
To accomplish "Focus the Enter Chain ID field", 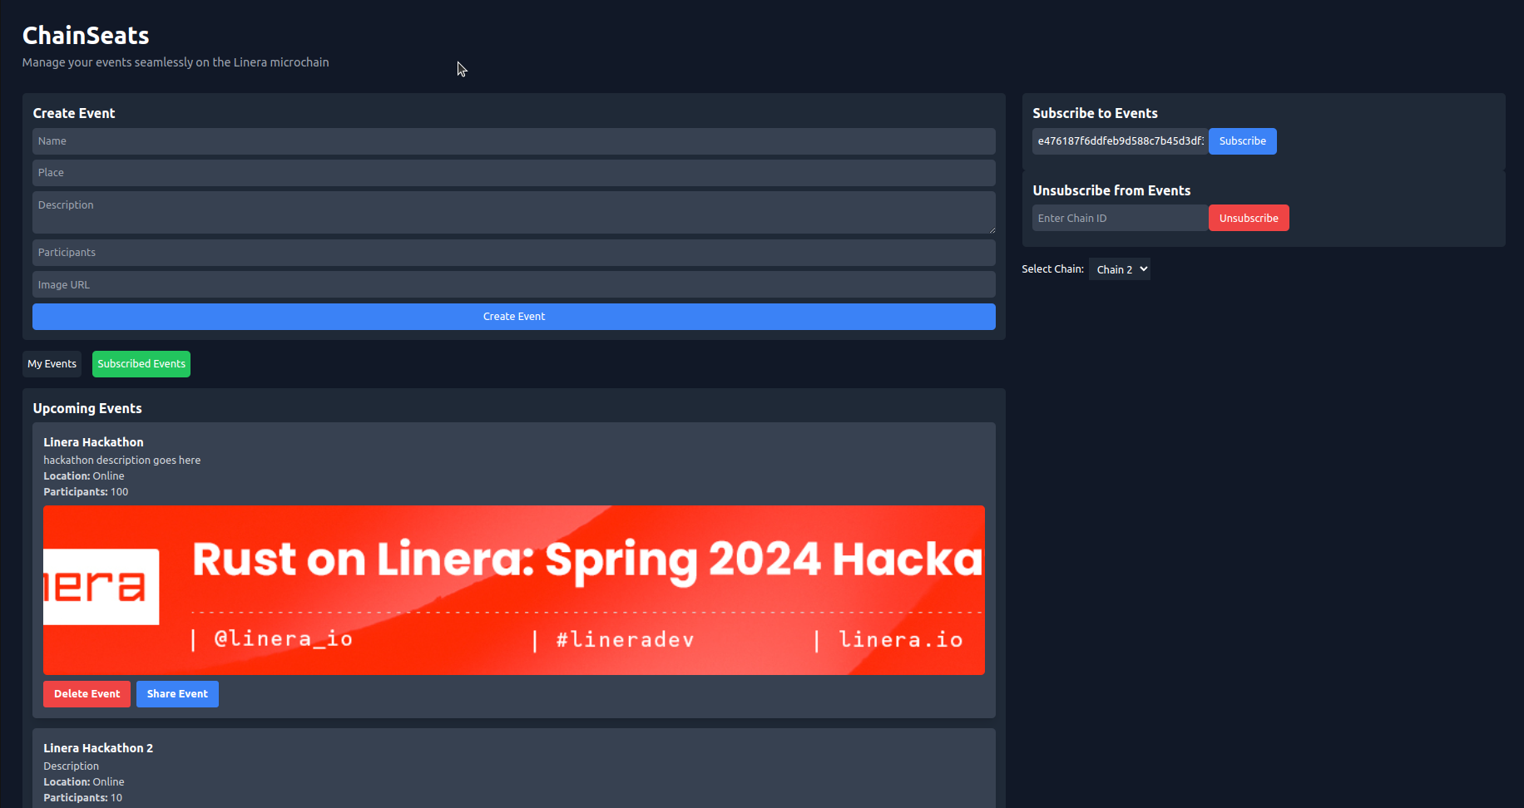I will pyautogui.click(x=1120, y=218).
